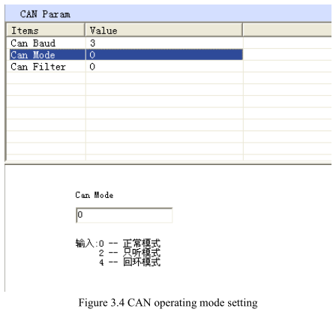Click the 正常模式 option text

click(142, 243)
